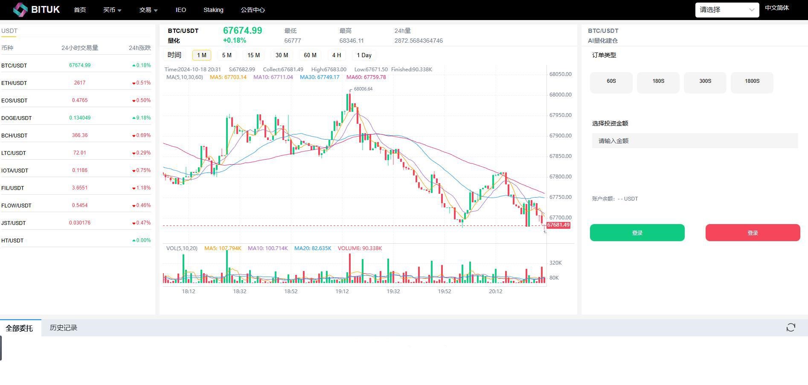Open Staking from the navigation bar

213,10
